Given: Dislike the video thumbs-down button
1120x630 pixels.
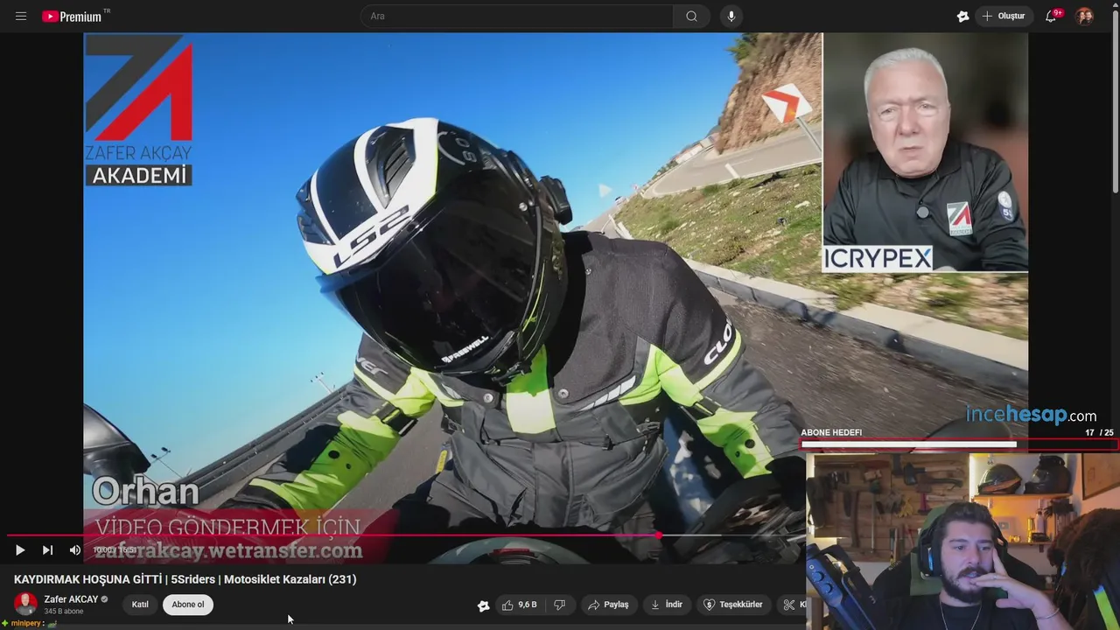Looking at the screenshot, I should tap(560, 605).
